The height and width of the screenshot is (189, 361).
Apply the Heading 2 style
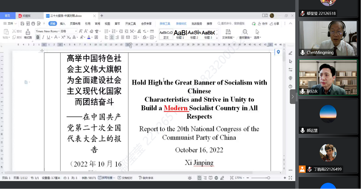(194, 34)
